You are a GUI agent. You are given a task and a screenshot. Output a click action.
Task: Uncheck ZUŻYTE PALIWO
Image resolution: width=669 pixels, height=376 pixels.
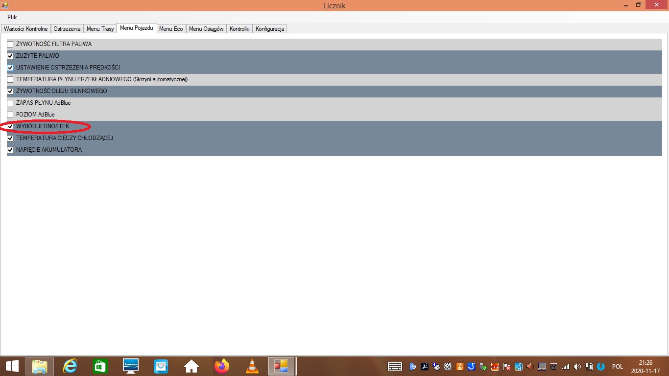[x=10, y=56]
